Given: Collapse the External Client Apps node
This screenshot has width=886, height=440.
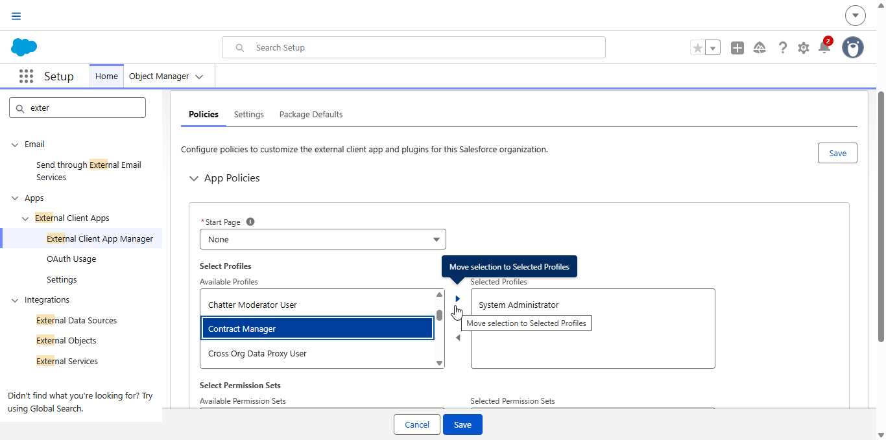Looking at the screenshot, I should pos(26,218).
